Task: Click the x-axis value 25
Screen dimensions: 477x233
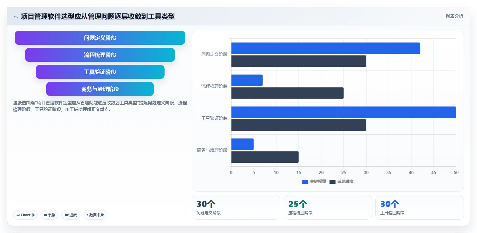Action: 344,172
